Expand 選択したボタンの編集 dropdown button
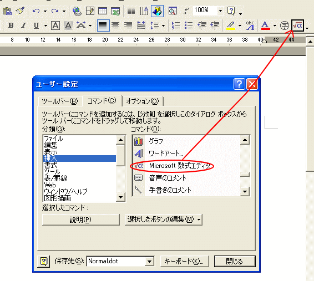 [x=164, y=219]
